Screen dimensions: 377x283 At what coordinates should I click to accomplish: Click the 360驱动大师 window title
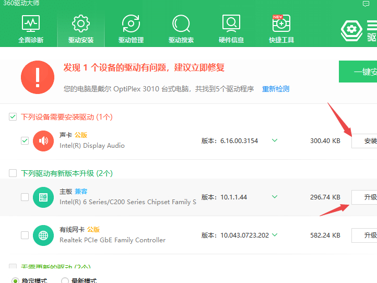coord(21,3)
